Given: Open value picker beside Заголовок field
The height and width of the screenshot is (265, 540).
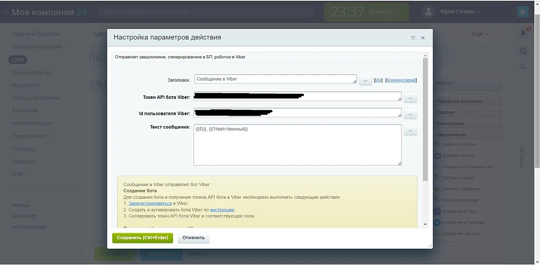Looking at the screenshot, I should pyautogui.click(x=365, y=80).
